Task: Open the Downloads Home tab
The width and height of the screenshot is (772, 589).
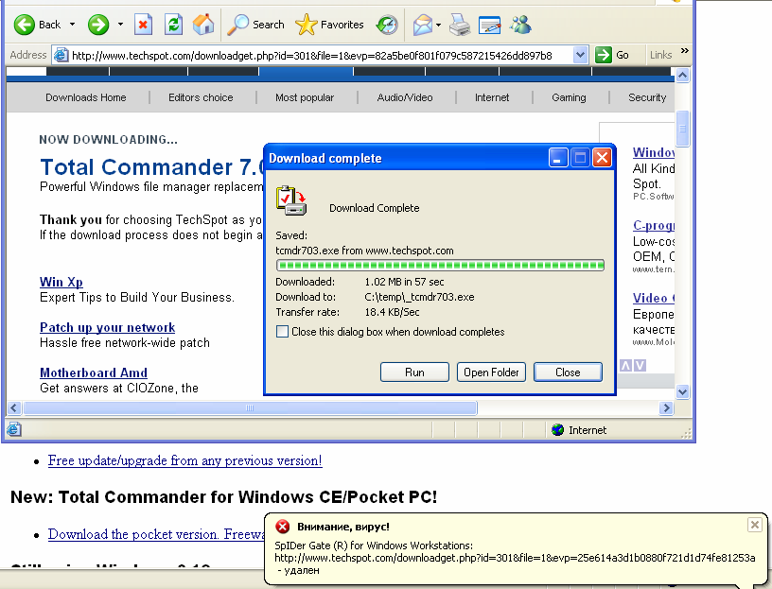Action: 86,97
